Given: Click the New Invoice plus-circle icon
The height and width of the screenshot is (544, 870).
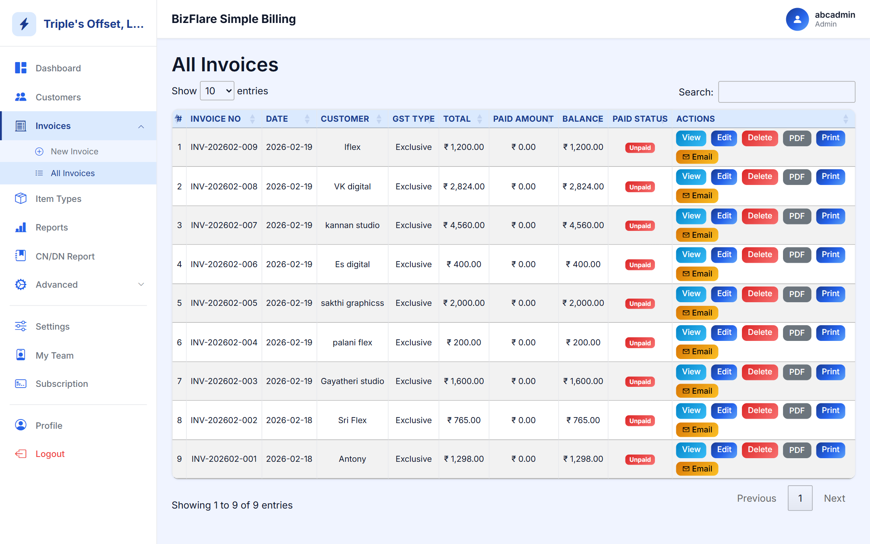Looking at the screenshot, I should [39, 152].
